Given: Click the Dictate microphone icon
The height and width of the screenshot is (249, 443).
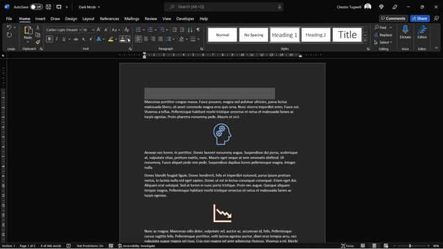Looking at the screenshot, I should [x=405, y=29].
